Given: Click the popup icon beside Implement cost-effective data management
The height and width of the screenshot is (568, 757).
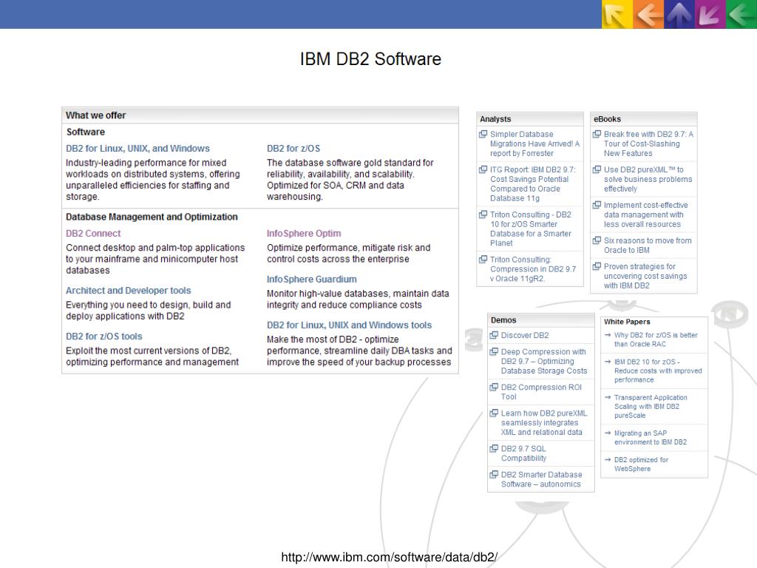Looking at the screenshot, I should pos(597,205).
